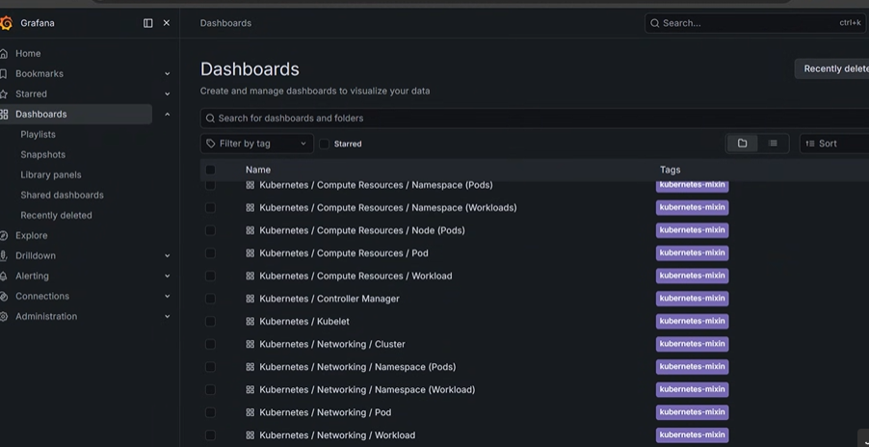Screen dimensions: 869x447
Task: Click Dashboards breadcrumb in top bar
Action: point(225,23)
